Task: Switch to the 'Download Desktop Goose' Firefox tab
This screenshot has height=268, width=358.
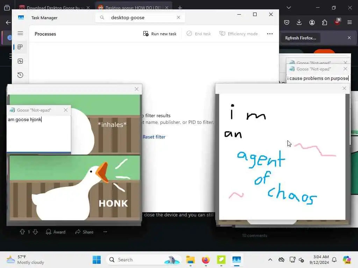Action: (54, 8)
